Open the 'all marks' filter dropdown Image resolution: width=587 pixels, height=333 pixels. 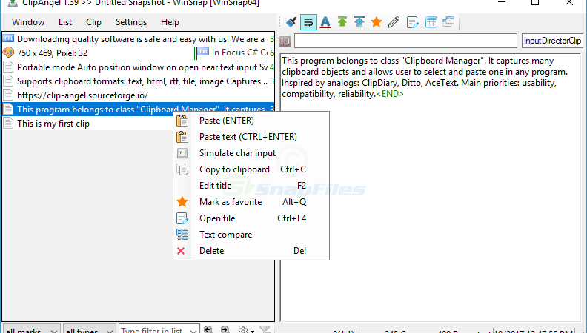point(30,330)
